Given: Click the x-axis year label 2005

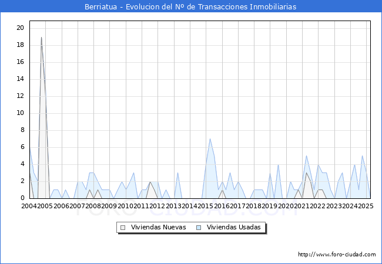Looking at the screenshot, I should tap(45, 206).
